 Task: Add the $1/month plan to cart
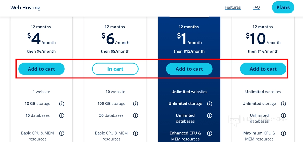point(189,69)
